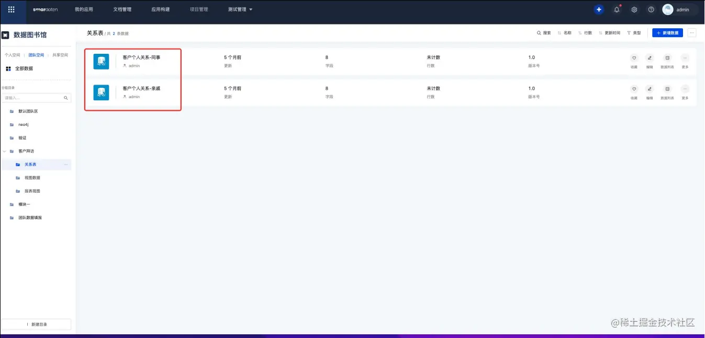Click the search magnifier in 分组目录 box

[66, 98]
